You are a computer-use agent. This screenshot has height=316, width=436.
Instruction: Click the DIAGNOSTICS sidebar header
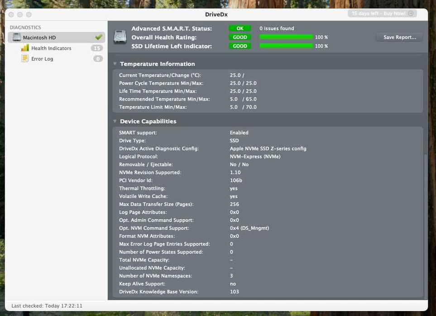(x=25, y=28)
